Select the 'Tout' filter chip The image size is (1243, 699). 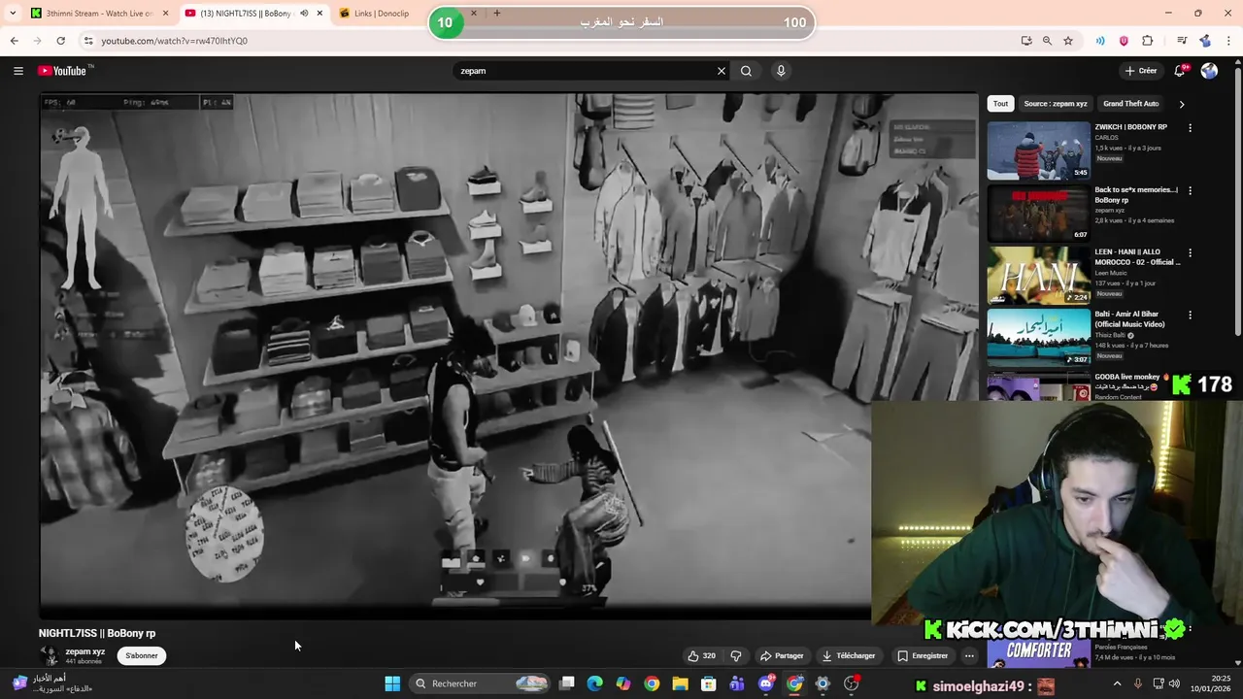click(x=1000, y=104)
